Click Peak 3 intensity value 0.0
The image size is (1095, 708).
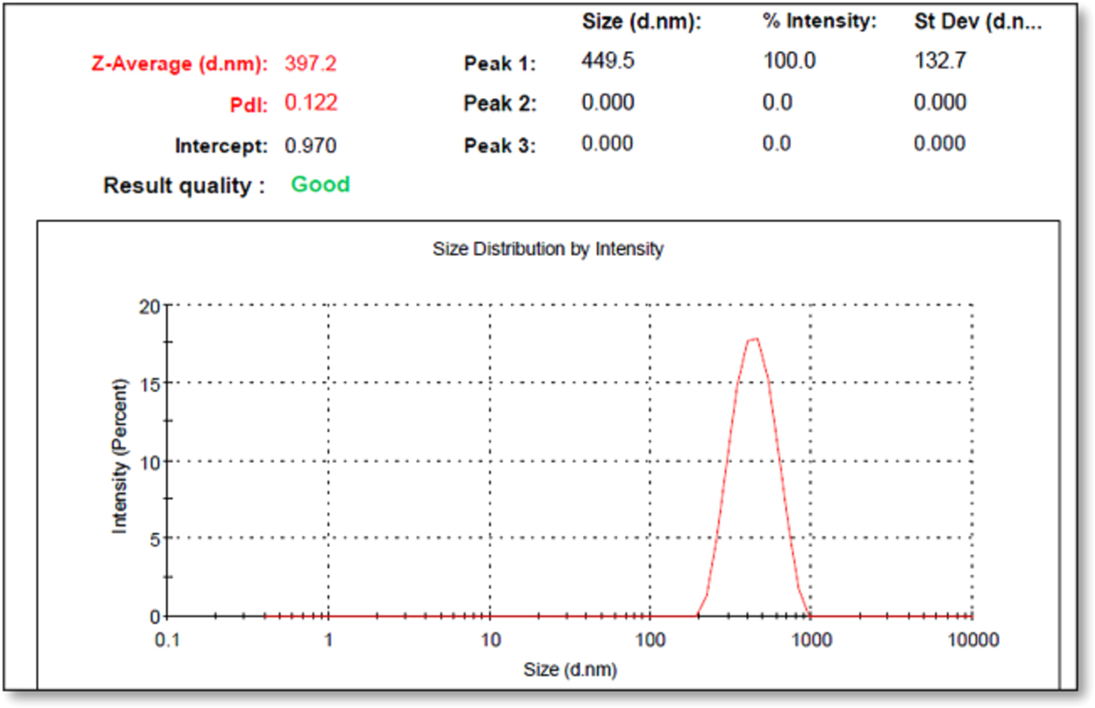click(x=777, y=143)
